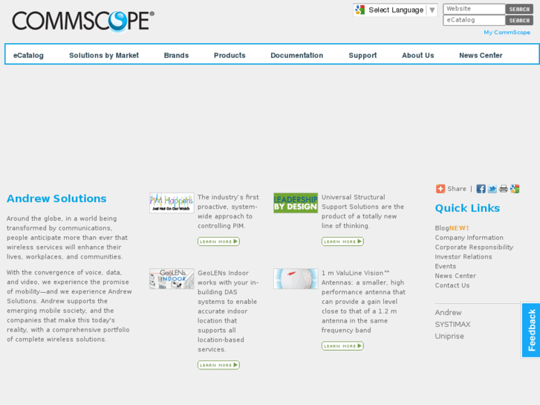This screenshot has height=405, width=540.
Task: Open Investor Relations quick link
Action: 463,257
